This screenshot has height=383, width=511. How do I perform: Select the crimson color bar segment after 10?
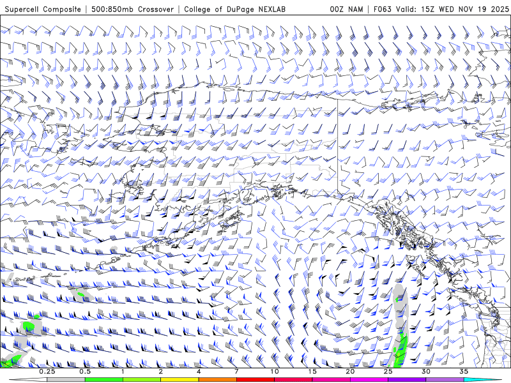(293, 380)
